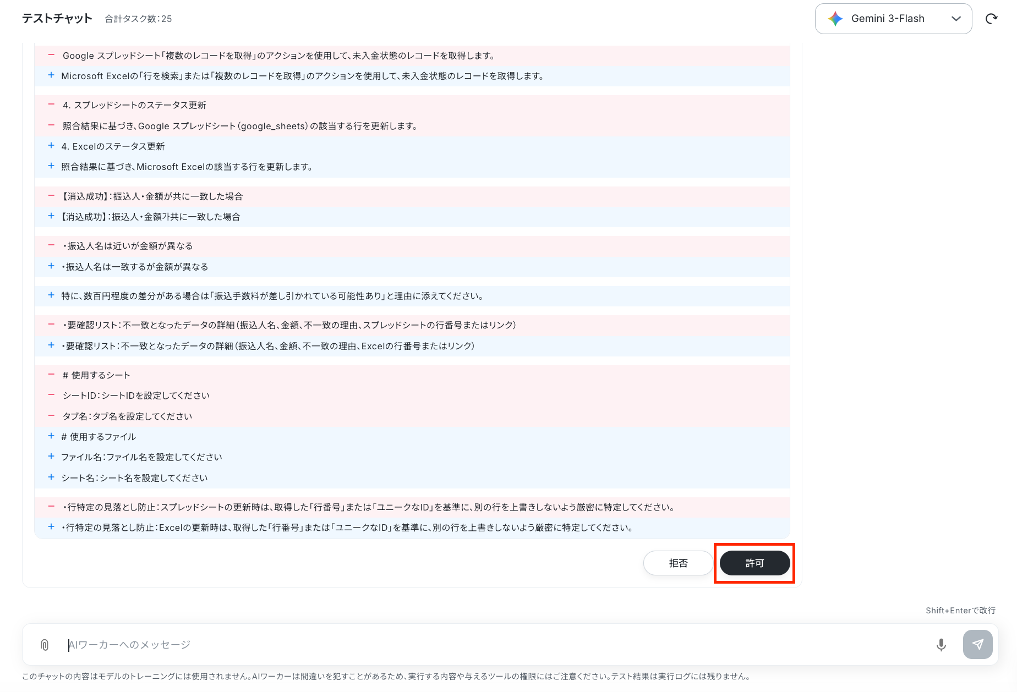Image resolution: width=1017 pixels, height=692 pixels.
Task: Click added line ファイル名:ファイル名を設定してください
Action: (412, 457)
